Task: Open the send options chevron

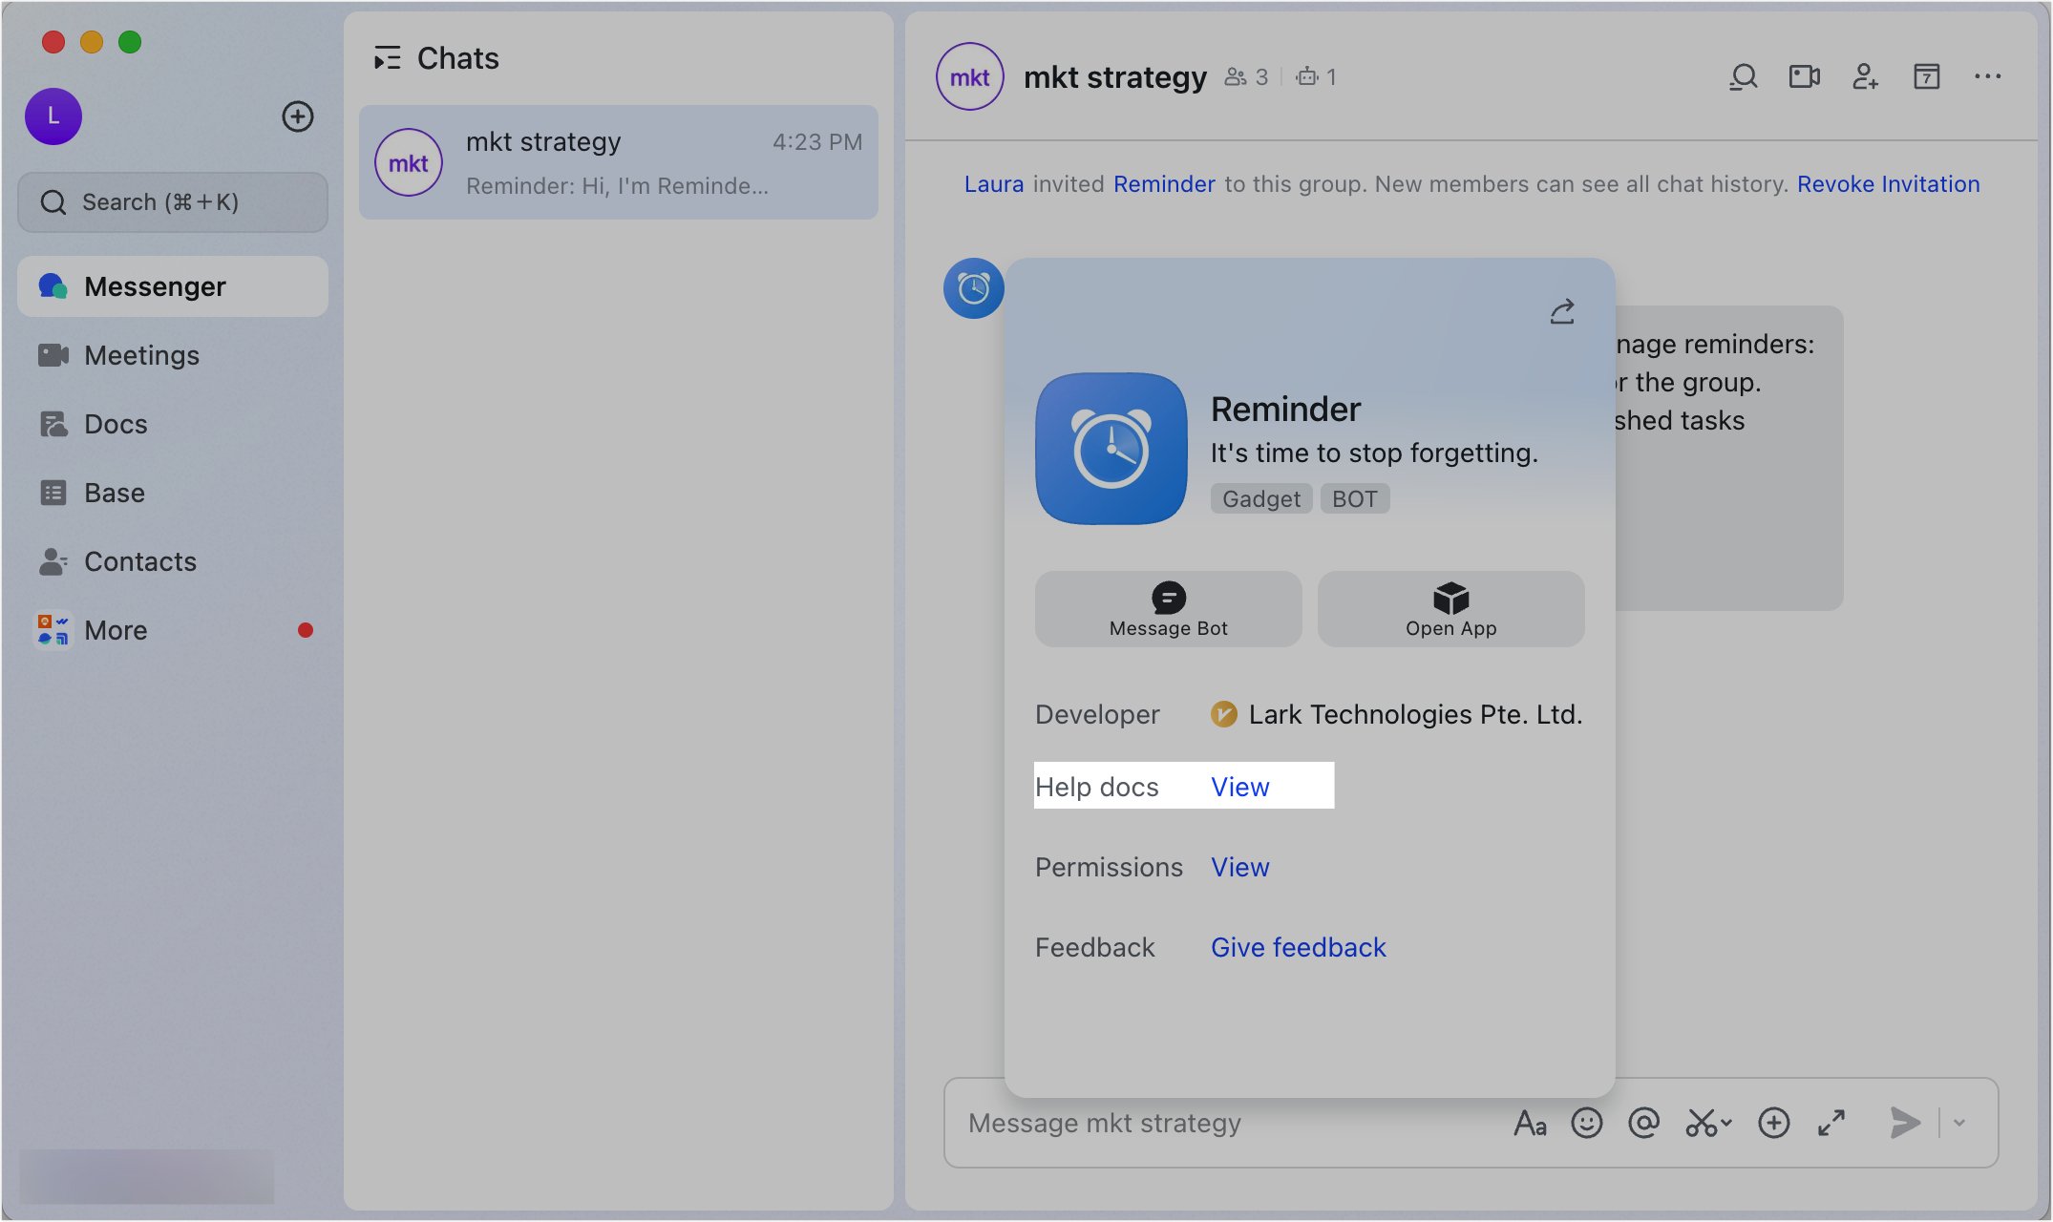Action: (x=1959, y=1123)
